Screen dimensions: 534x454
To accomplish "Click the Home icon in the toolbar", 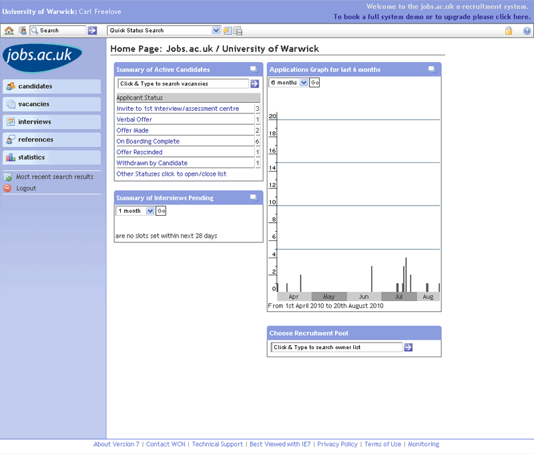I will tap(9, 31).
